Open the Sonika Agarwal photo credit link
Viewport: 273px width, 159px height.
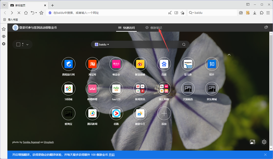(x=31, y=142)
